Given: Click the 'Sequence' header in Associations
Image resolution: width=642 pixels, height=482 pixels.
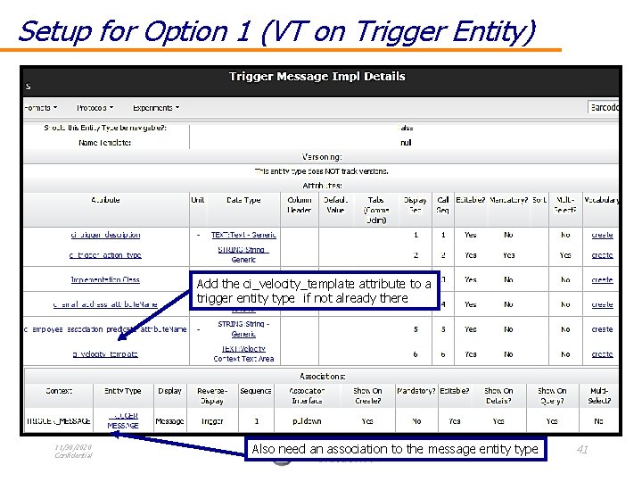Looking at the screenshot, I should pos(256,391).
